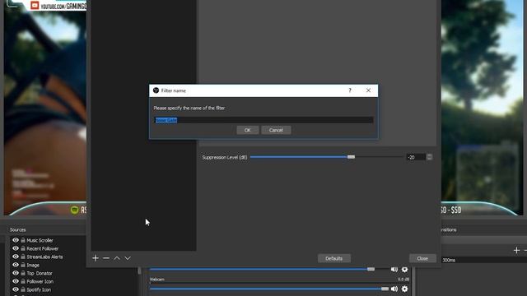Click the Suppression Level spinner arrows
The width and height of the screenshot is (527, 296).
tap(429, 157)
